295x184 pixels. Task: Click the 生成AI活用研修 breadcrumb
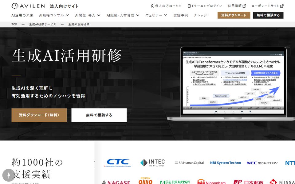(x=79, y=24)
